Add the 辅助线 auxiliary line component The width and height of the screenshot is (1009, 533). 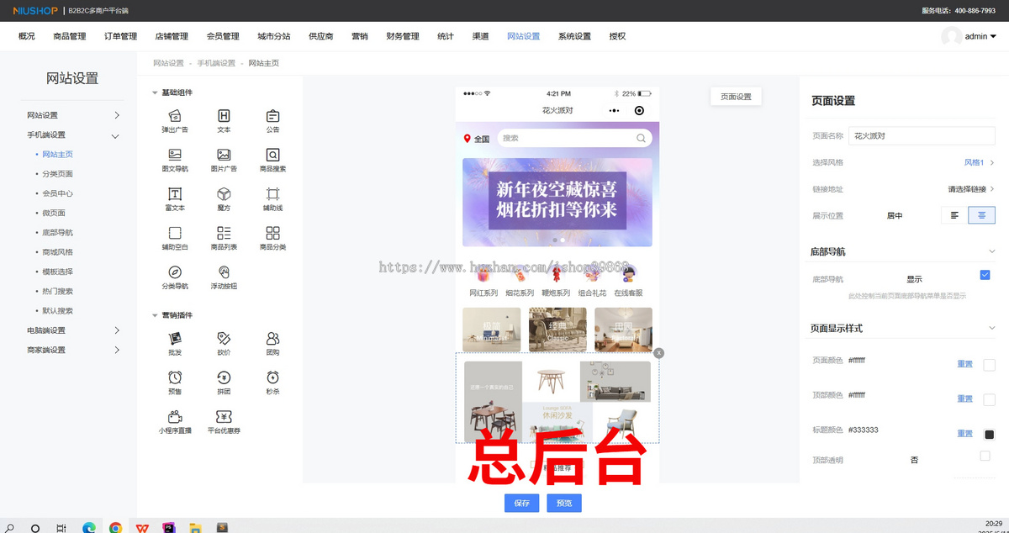272,199
